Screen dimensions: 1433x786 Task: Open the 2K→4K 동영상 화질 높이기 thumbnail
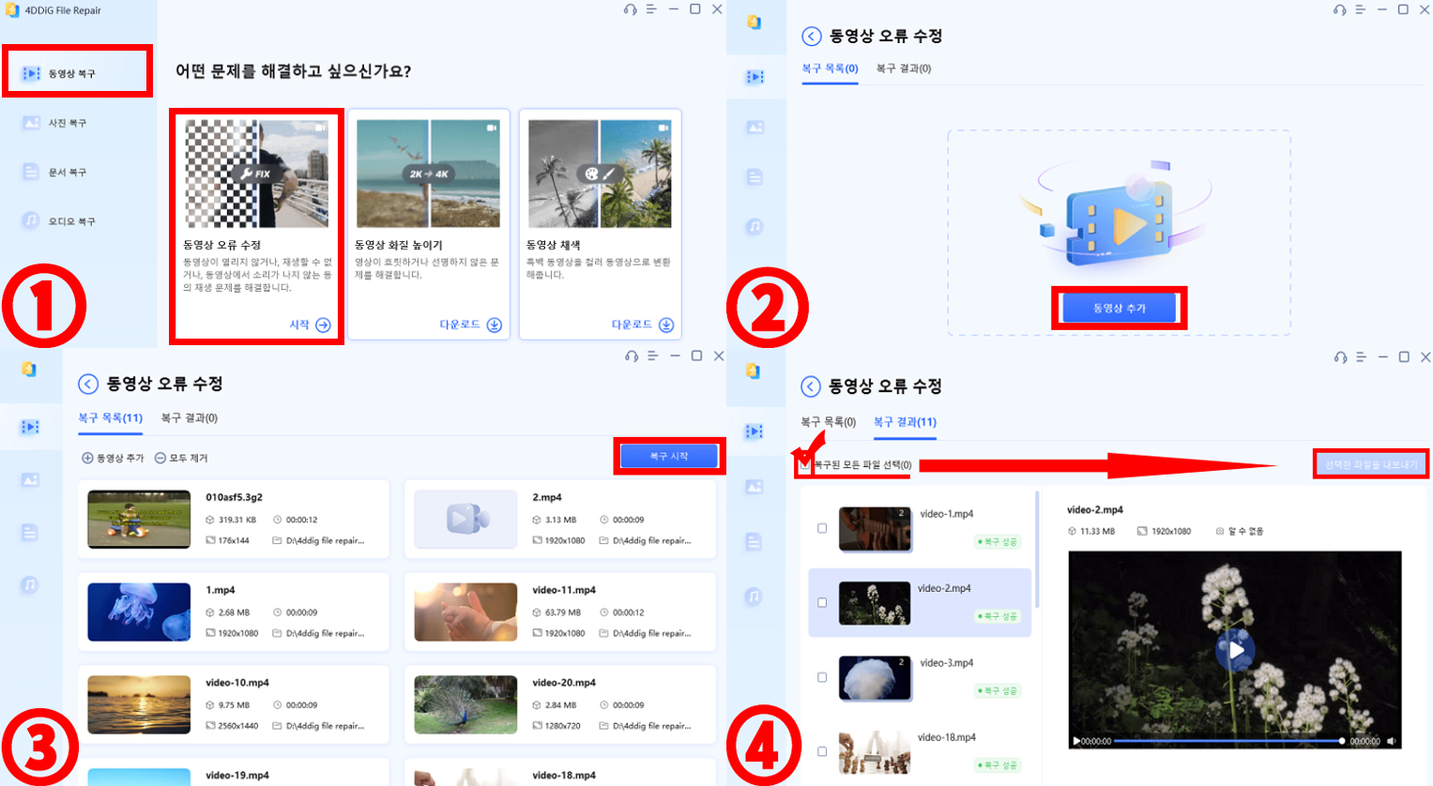click(428, 174)
